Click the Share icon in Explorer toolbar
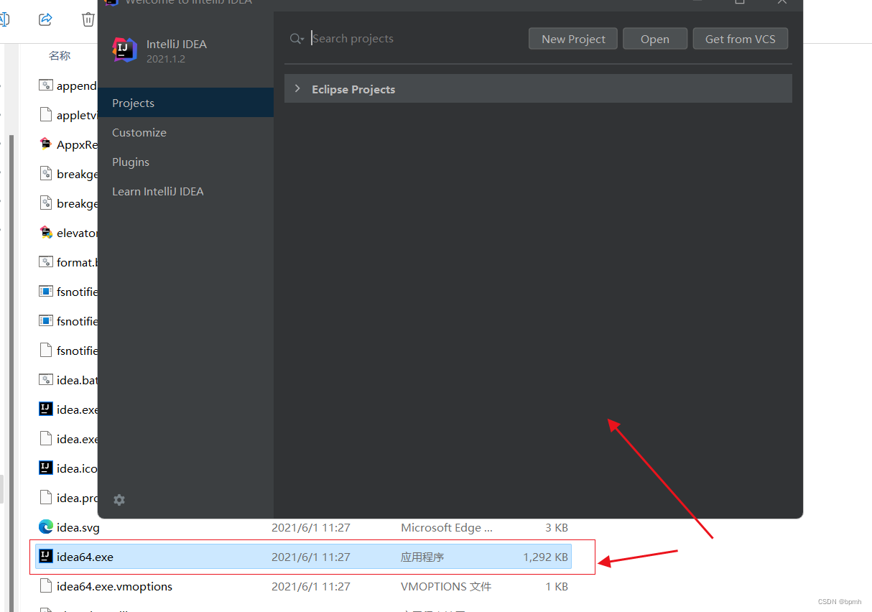 45,19
